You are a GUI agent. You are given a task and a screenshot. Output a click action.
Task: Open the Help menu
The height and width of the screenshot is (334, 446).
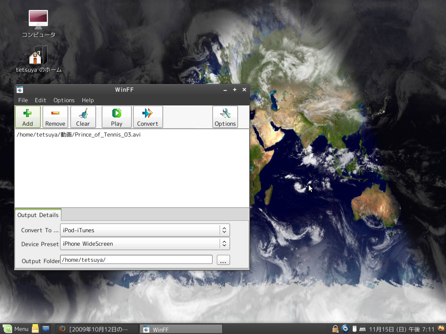[x=88, y=100]
